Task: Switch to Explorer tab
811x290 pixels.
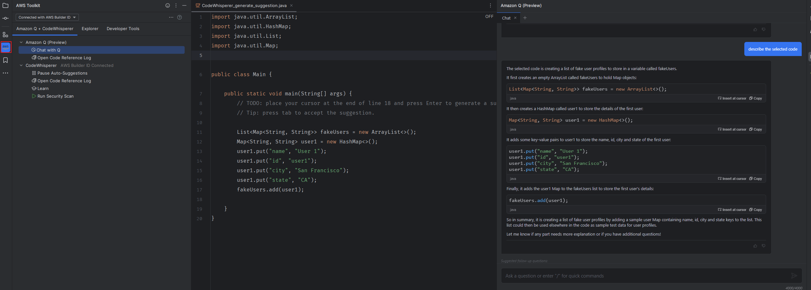Action: (x=90, y=28)
